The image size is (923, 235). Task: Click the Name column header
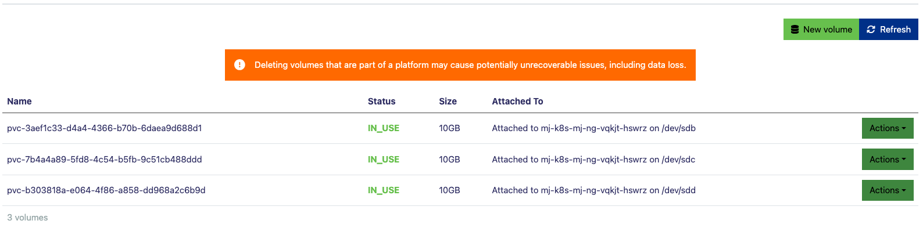coord(19,102)
